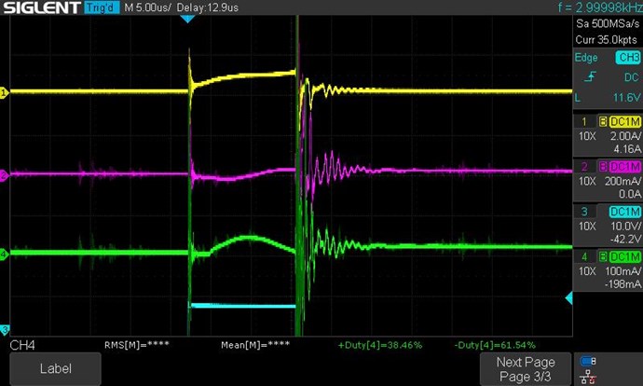
Task: Click the timebase M 5.00us/ readout
Action: click(147, 7)
